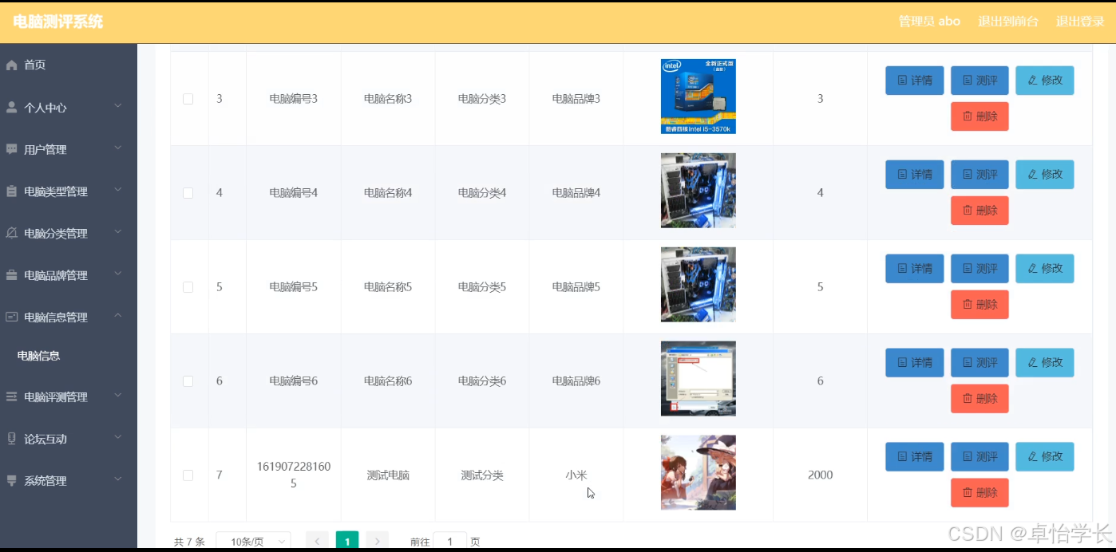The width and height of the screenshot is (1116, 552).
Task: Expand the 电脑类型管理 sidebar menu
Action: 118,190
